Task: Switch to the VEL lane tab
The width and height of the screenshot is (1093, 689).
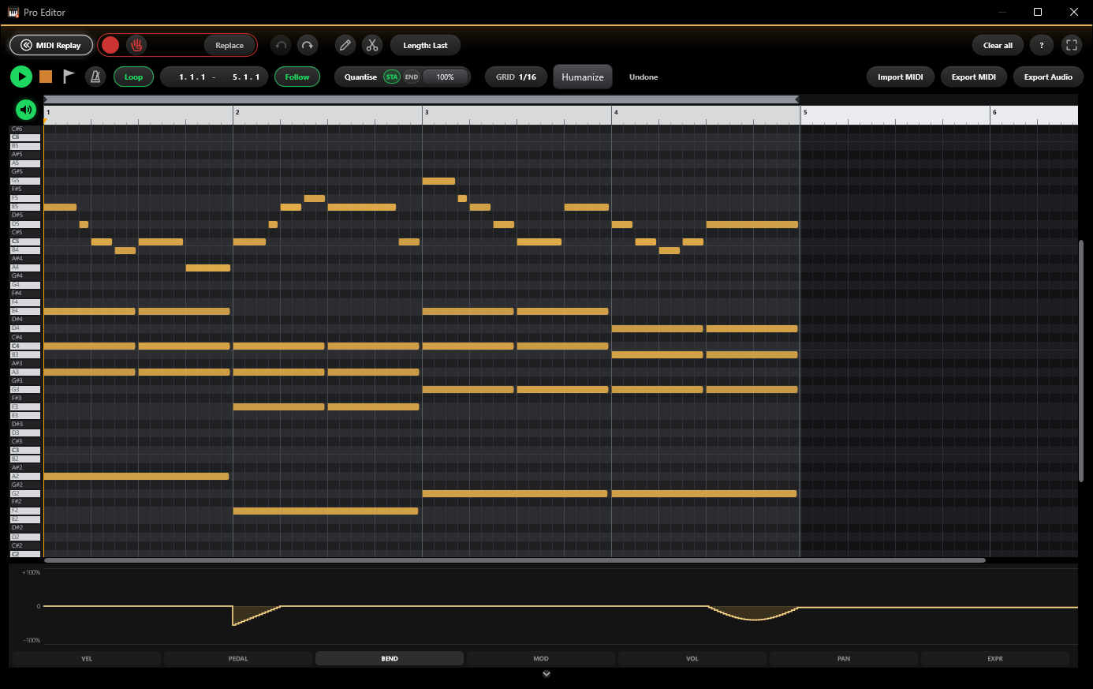Action: [87, 658]
